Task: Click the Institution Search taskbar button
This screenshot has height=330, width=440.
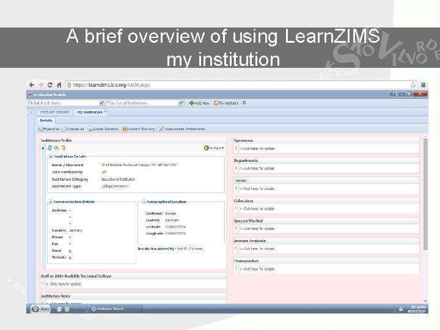Action: click(x=116, y=309)
